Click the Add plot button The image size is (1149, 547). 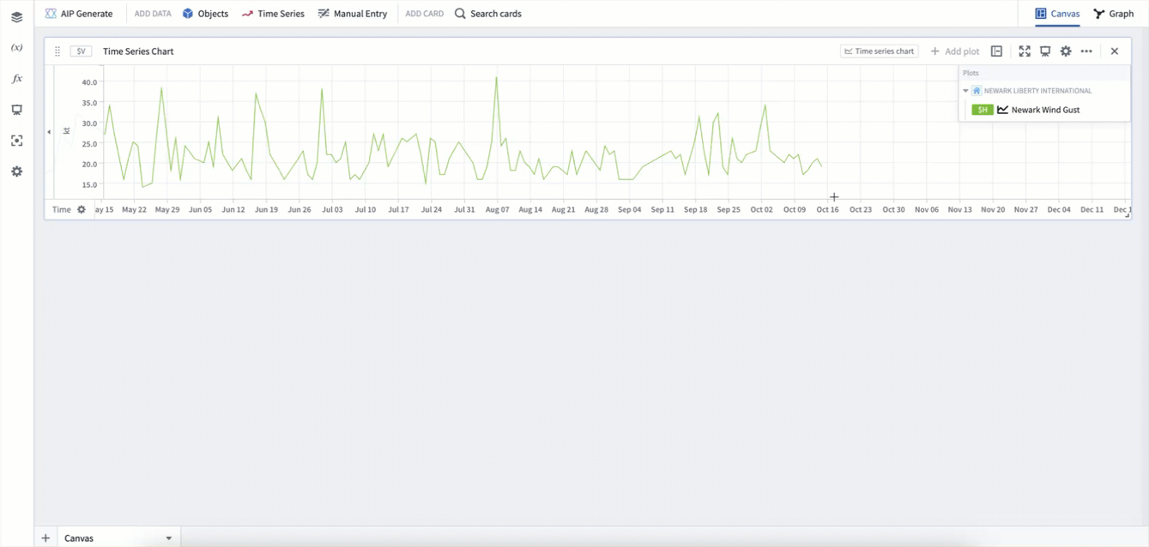(954, 51)
